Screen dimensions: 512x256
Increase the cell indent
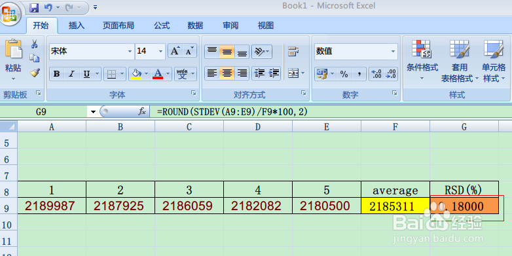coord(274,73)
